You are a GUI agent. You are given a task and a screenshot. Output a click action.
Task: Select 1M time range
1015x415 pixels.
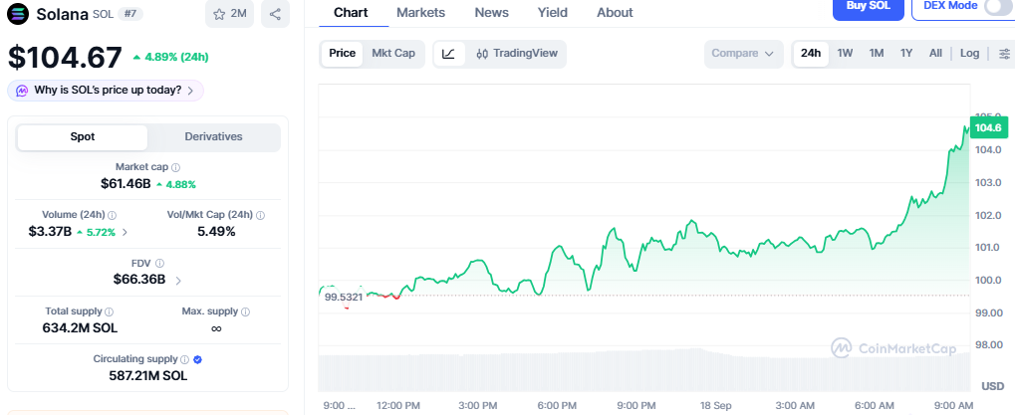click(x=877, y=54)
